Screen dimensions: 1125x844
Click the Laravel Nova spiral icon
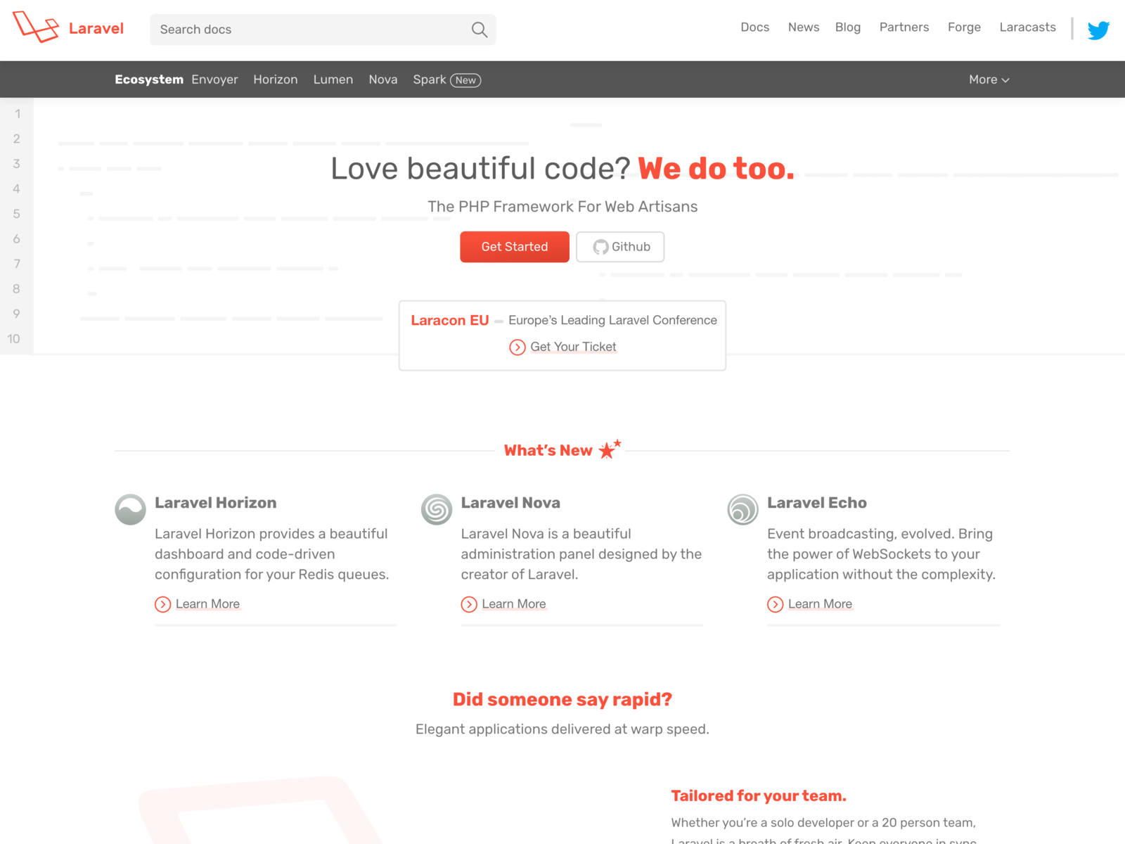tap(437, 510)
